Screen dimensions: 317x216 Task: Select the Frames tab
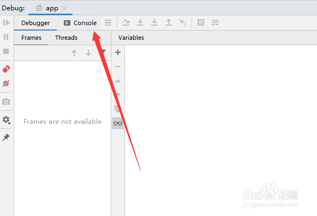click(x=31, y=38)
